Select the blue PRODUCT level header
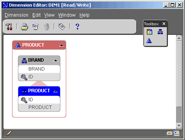Screen dimensions: 185x140 point(39,91)
